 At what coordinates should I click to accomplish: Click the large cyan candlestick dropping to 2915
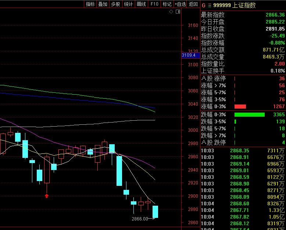pos(119,171)
